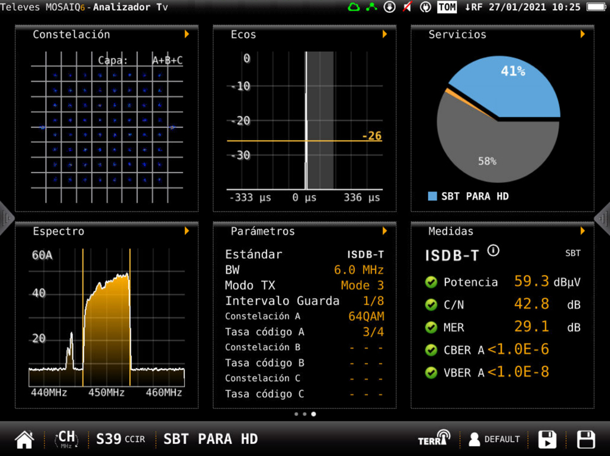Viewport: 610px width, 456px height.
Task: Click the green check beside C/N
Action: coord(431,304)
